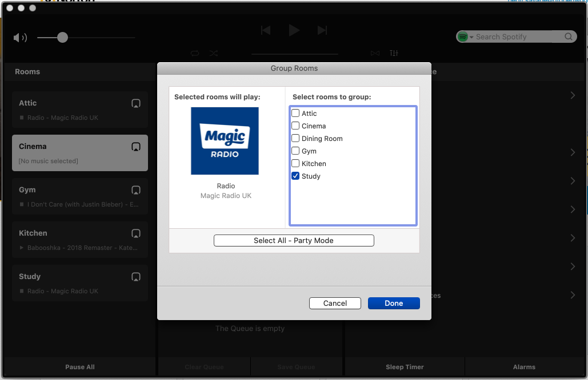Click Save Queue button
The image size is (588, 380).
296,367
